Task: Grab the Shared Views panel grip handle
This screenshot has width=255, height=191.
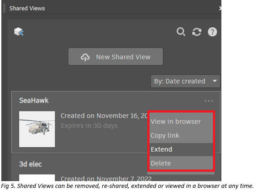Action: click(4, 8)
